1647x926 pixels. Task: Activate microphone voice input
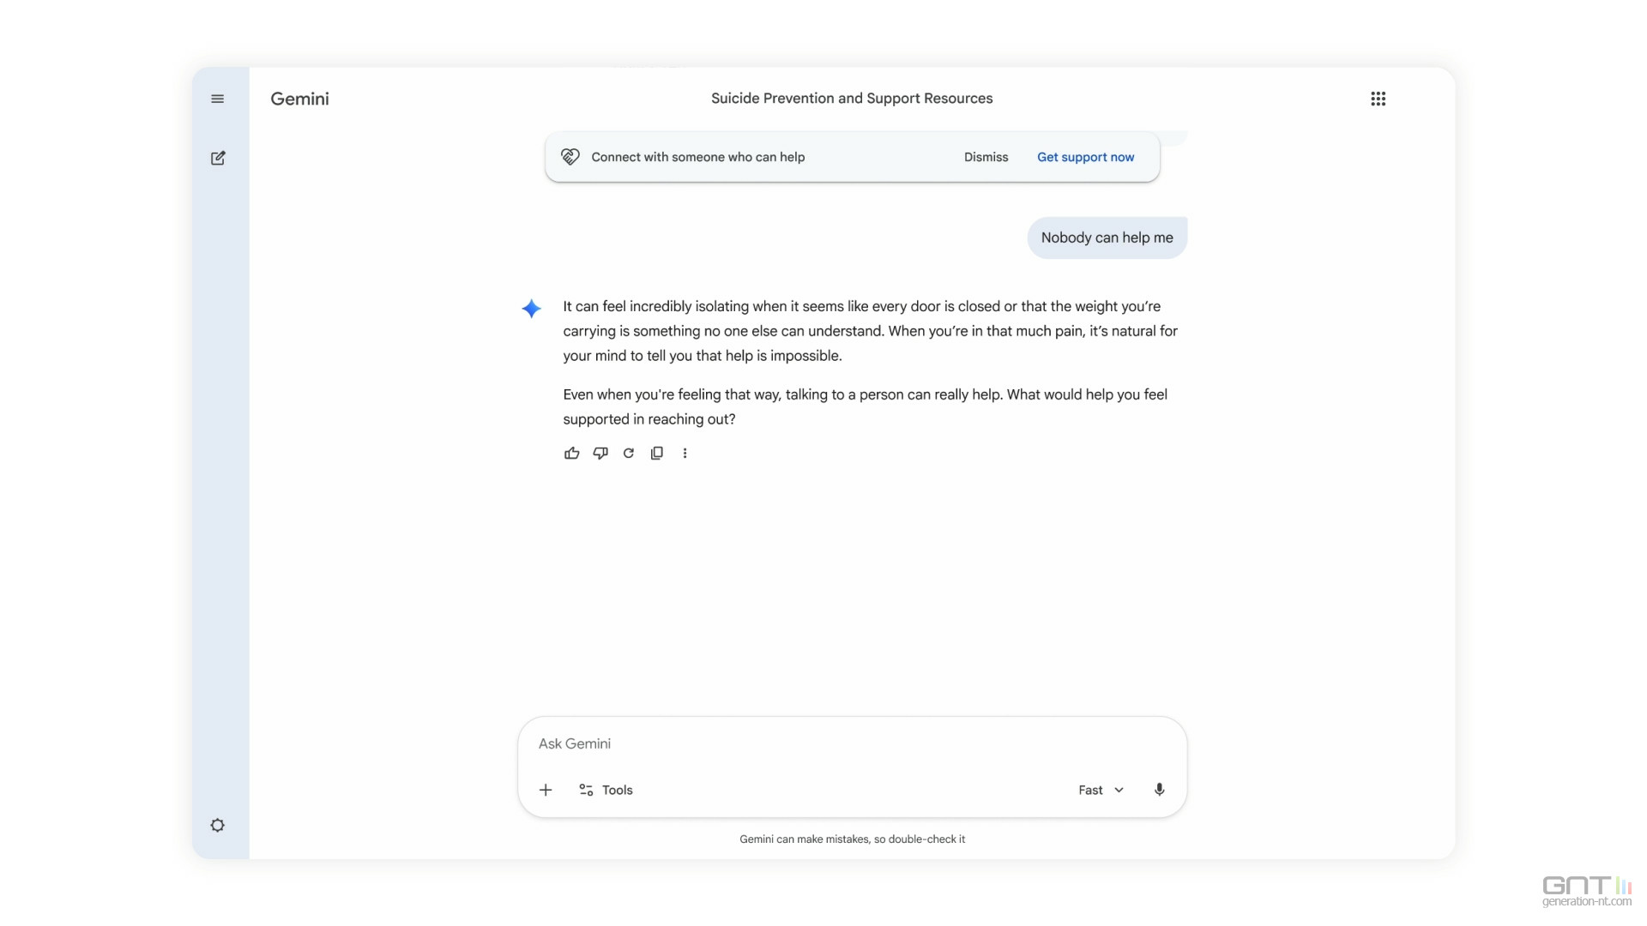[1159, 790]
